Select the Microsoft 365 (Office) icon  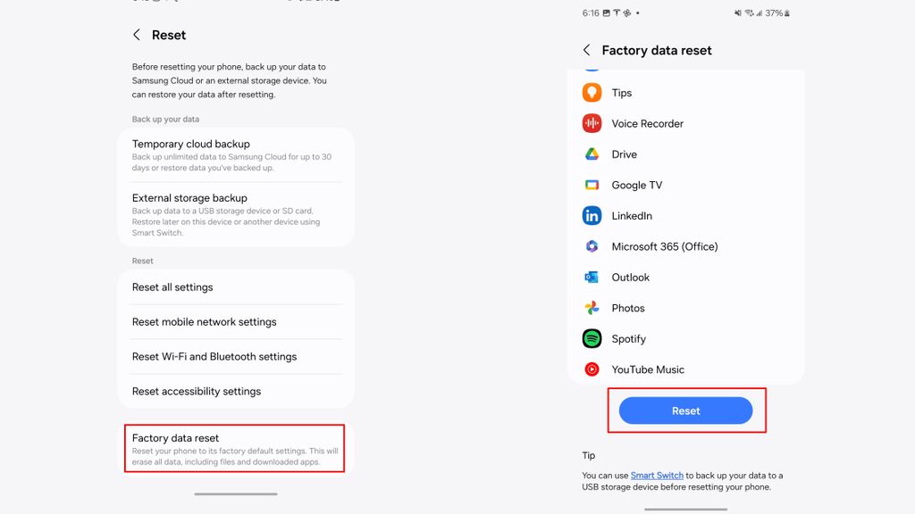tap(592, 246)
